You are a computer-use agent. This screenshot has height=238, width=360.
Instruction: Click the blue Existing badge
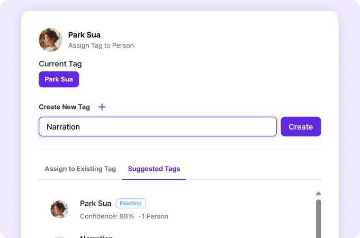pyautogui.click(x=131, y=203)
